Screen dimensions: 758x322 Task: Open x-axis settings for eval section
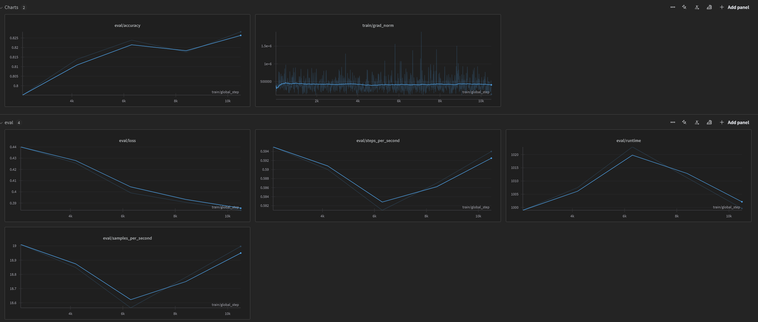(x=697, y=122)
